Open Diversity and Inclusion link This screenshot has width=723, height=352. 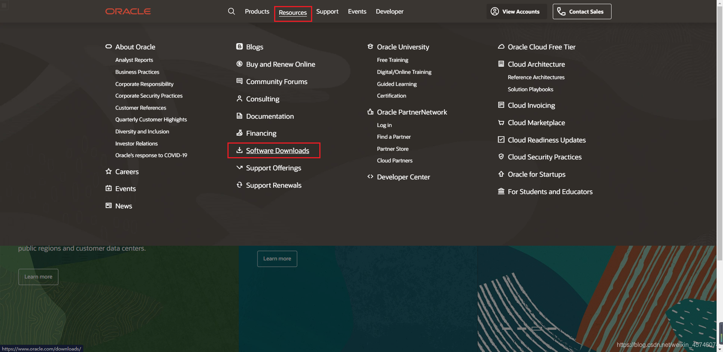(142, 132)
